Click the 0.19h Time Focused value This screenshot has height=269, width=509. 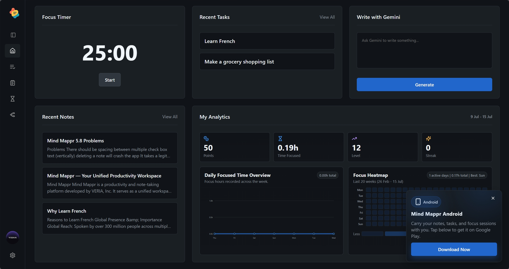coord(288,148)
